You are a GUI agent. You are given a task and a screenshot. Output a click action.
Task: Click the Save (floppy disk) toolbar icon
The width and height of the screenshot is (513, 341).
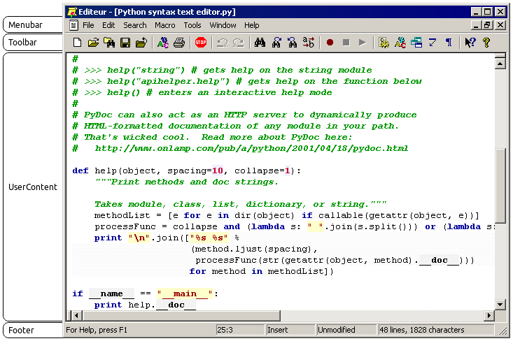point(125,43)
